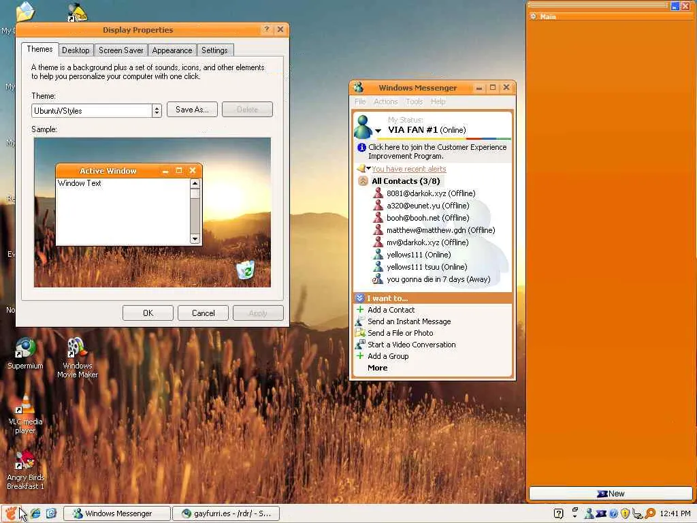This screenshot has height=523, width=697.
Task: Click Add a Contact in Messenger
Action: pos(391,310)
